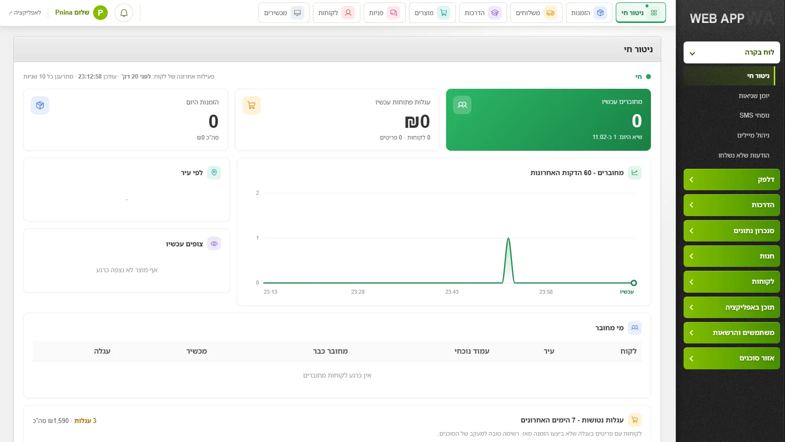Viewport: 785px width, 442px height.
Task: Click the chart icon beside connected graph title
Action: pos(635,173)
